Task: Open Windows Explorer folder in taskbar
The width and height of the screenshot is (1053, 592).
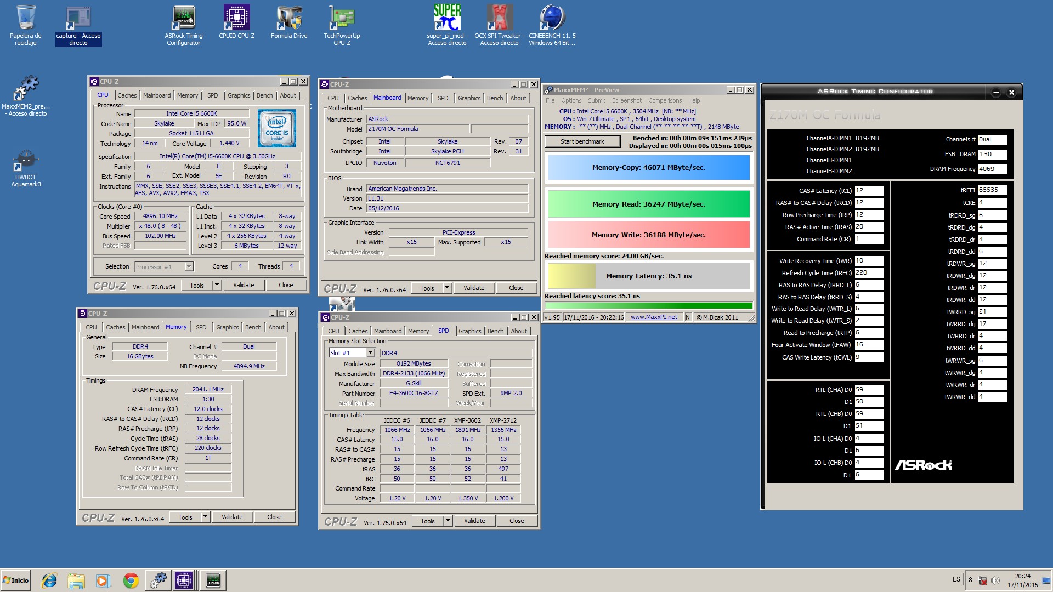Action: 76,580
